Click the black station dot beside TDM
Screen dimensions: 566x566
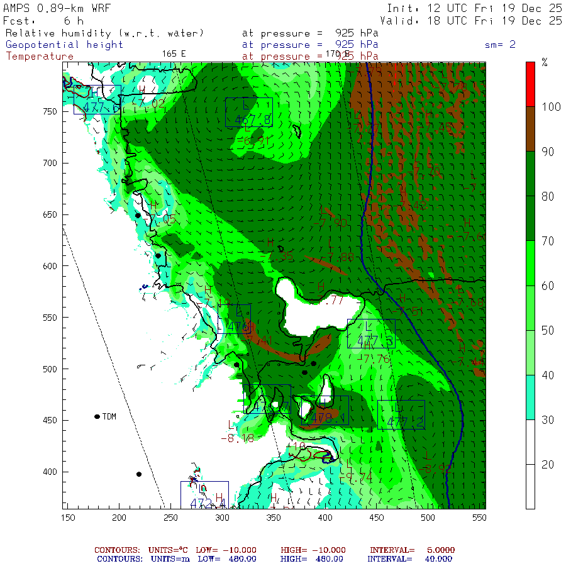coord(97,416)
